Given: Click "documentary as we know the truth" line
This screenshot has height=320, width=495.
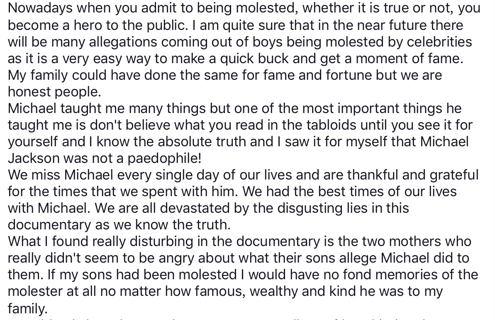Looking at the screenshot, I should point(119,224).
